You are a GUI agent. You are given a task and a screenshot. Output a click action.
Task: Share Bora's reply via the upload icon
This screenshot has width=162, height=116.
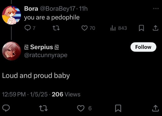pos(155,28)
